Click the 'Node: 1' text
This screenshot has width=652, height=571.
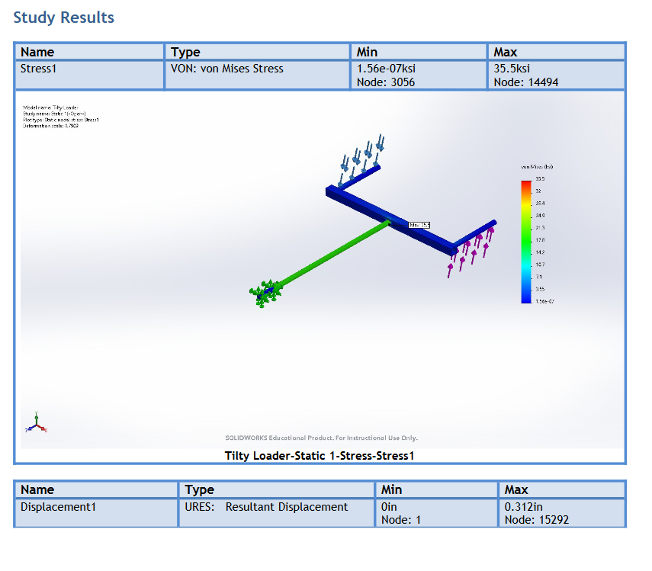[401, 520]
